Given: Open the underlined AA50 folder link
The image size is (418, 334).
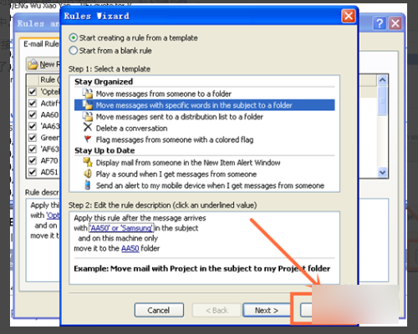Looking at the screenshot, I should coord(130,248).
